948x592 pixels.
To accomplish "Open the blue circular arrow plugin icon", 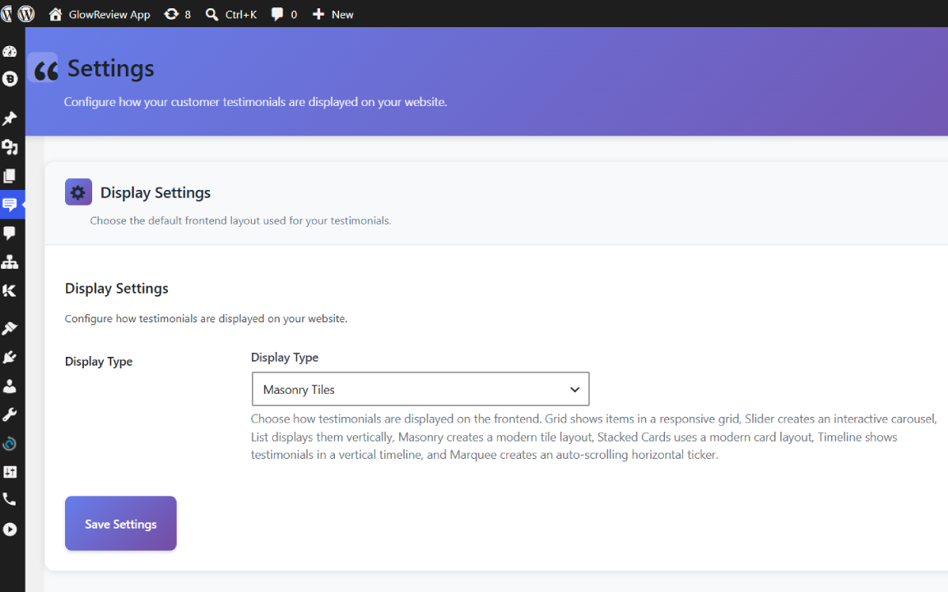I will click(10, 444).
